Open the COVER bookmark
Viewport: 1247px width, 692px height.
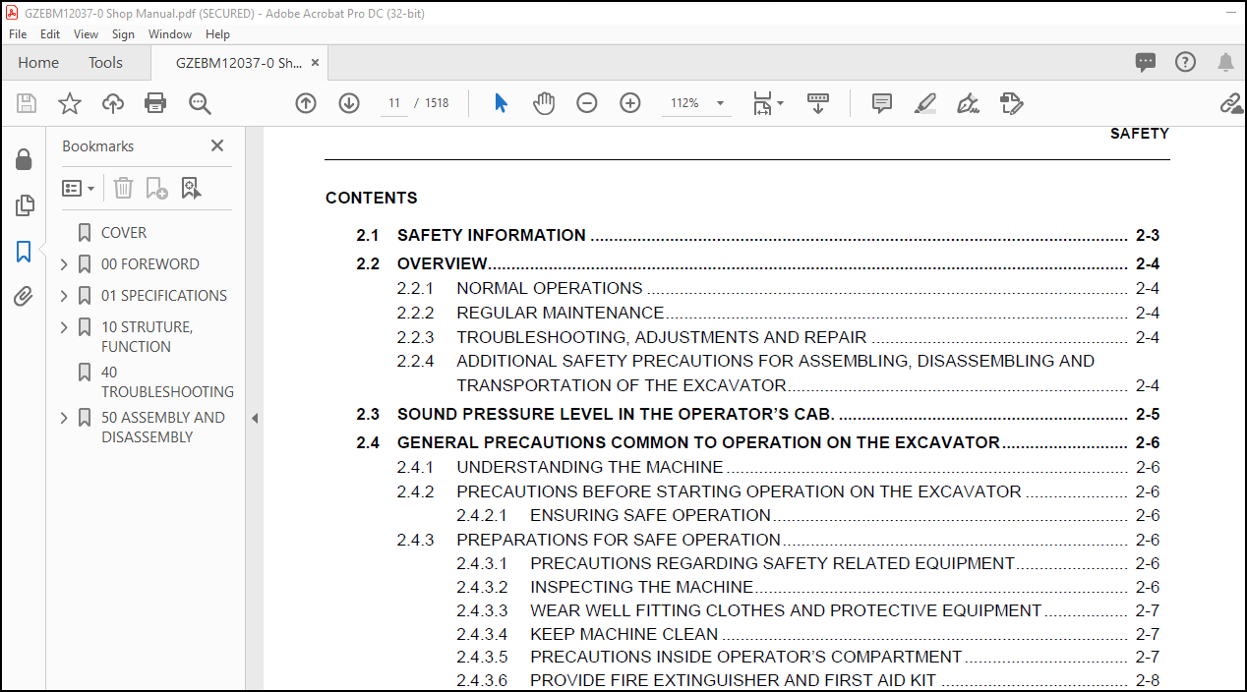point(124,233)
